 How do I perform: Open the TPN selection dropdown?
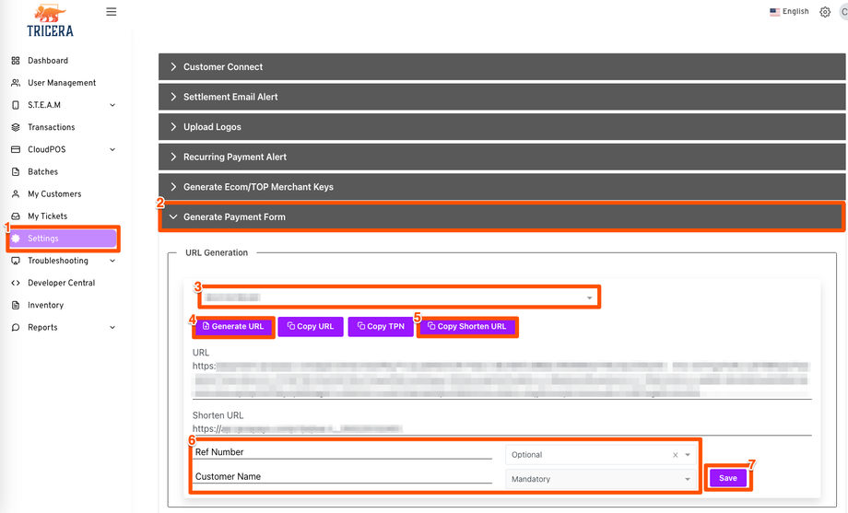399,297
